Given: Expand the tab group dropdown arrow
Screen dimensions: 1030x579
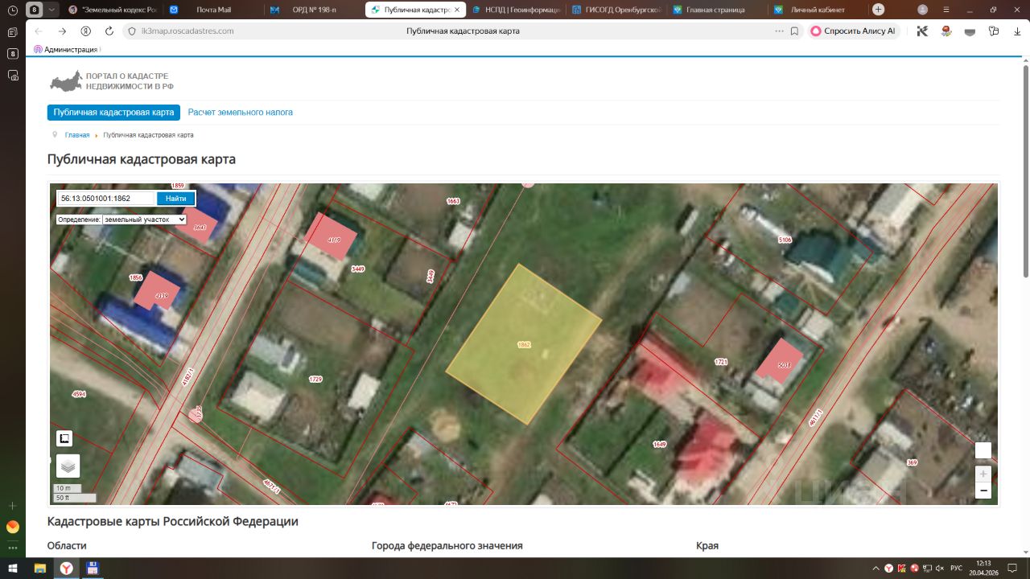Looking at the screenshot, I should [x=52, y=10].
